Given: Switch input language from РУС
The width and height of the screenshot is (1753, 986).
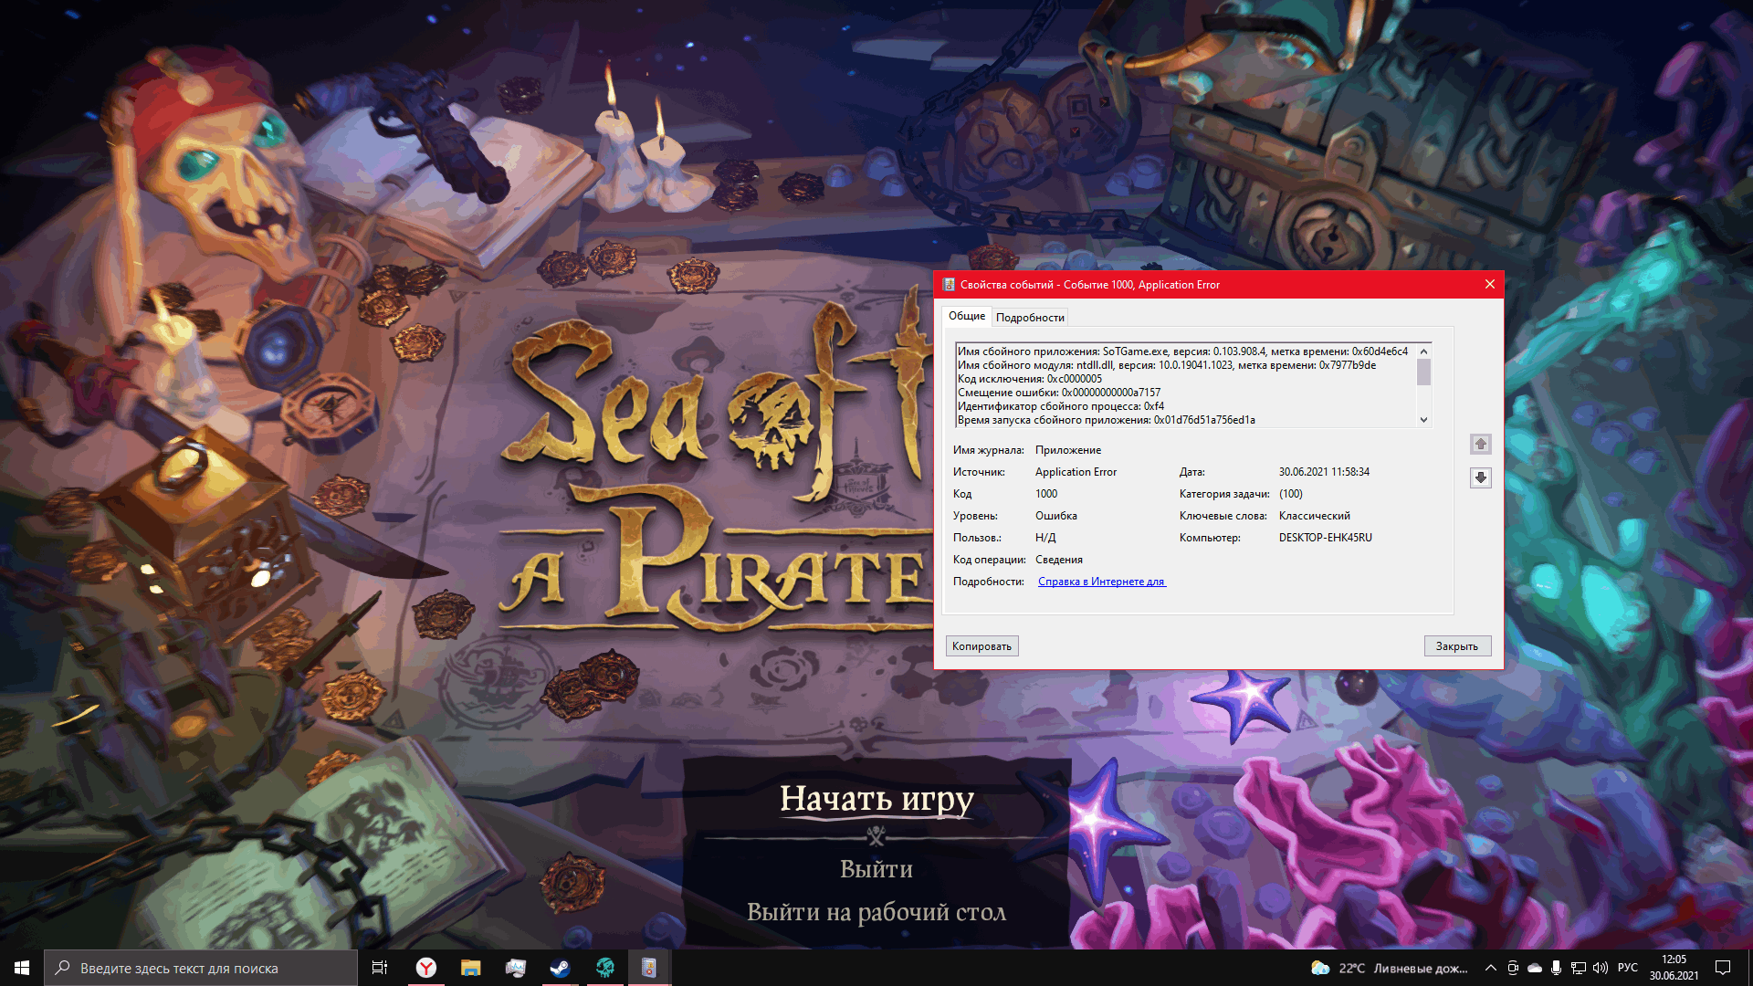Looking at the screenshot, I should tap(1628, 968).
